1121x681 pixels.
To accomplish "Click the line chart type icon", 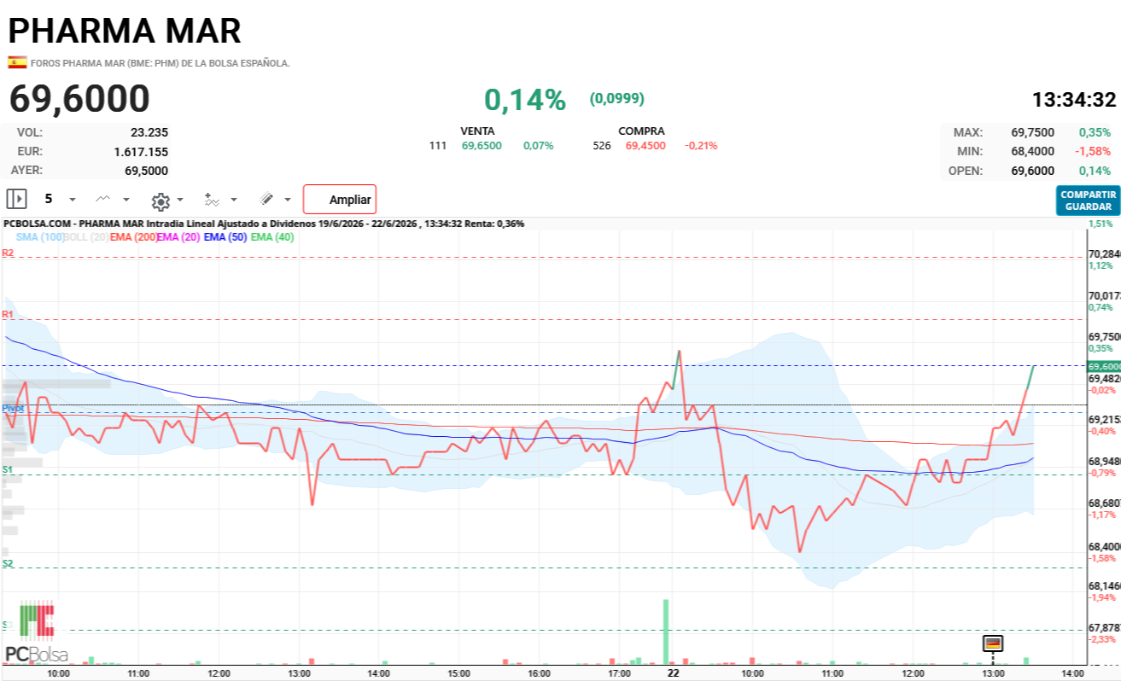I will pos(102,199).
